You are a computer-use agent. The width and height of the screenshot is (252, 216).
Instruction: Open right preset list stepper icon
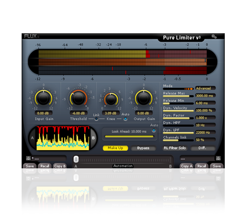(x=218, y=158)
